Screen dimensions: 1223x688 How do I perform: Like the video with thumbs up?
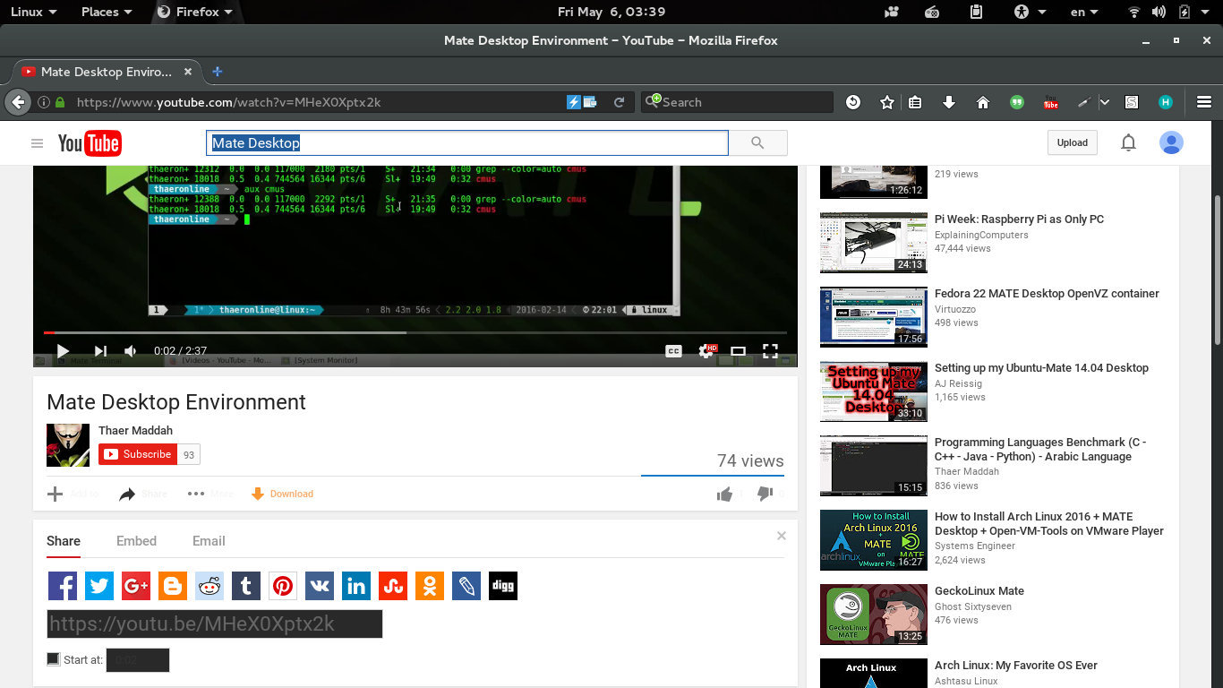tap(725, 494)
